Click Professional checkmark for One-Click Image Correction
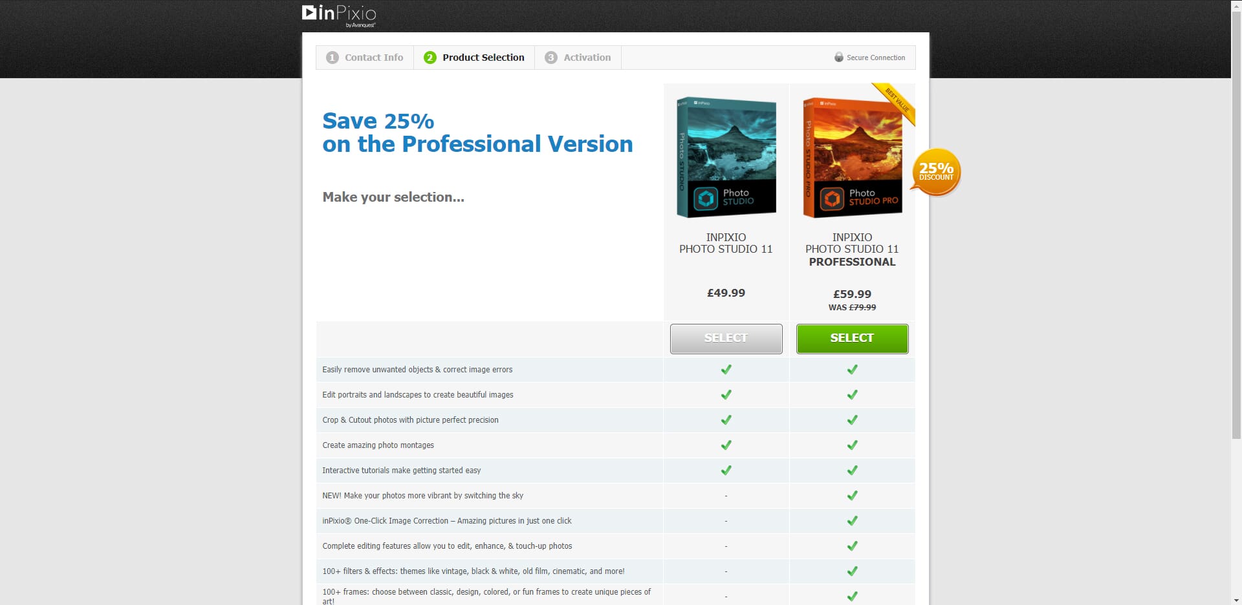Image resolution: width=1242 pixels, height=605 pixels. [852, 521]
